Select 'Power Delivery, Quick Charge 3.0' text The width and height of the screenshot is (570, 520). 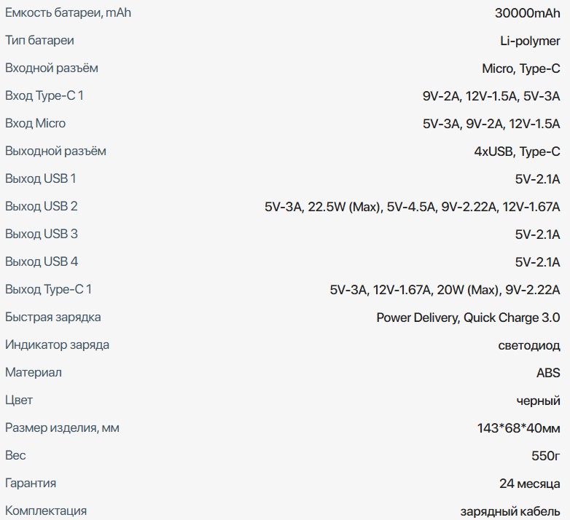[468, 318]
